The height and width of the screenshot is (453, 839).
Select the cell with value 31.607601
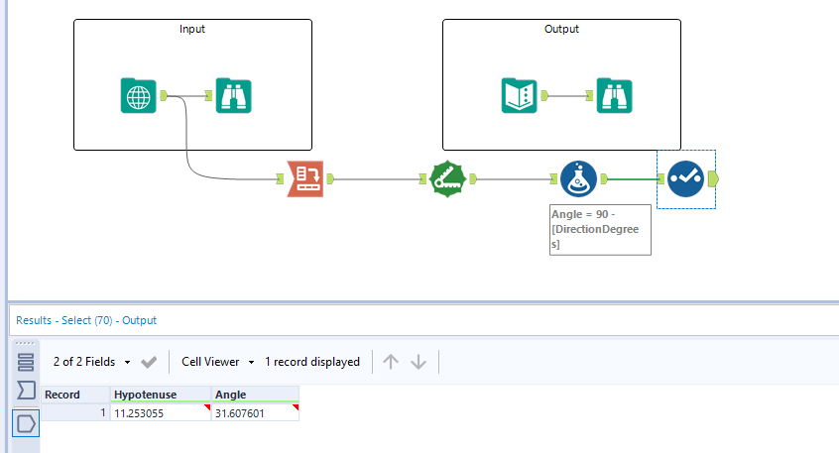pos(255,413)
